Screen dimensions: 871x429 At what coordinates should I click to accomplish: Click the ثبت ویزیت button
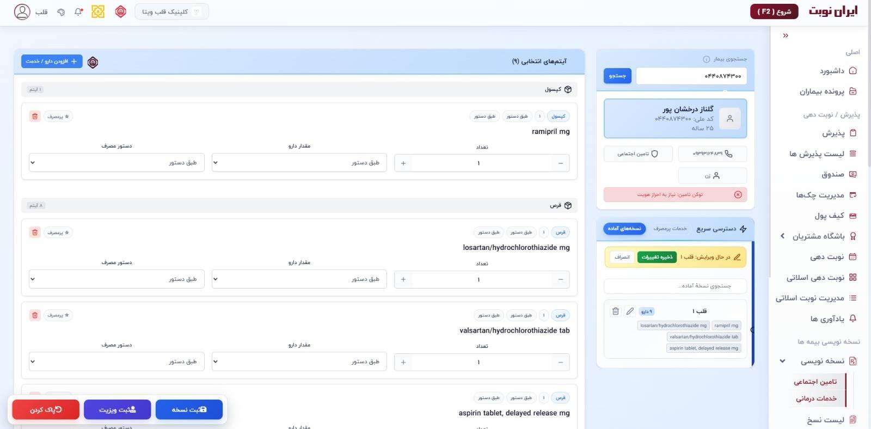point(117,409)
